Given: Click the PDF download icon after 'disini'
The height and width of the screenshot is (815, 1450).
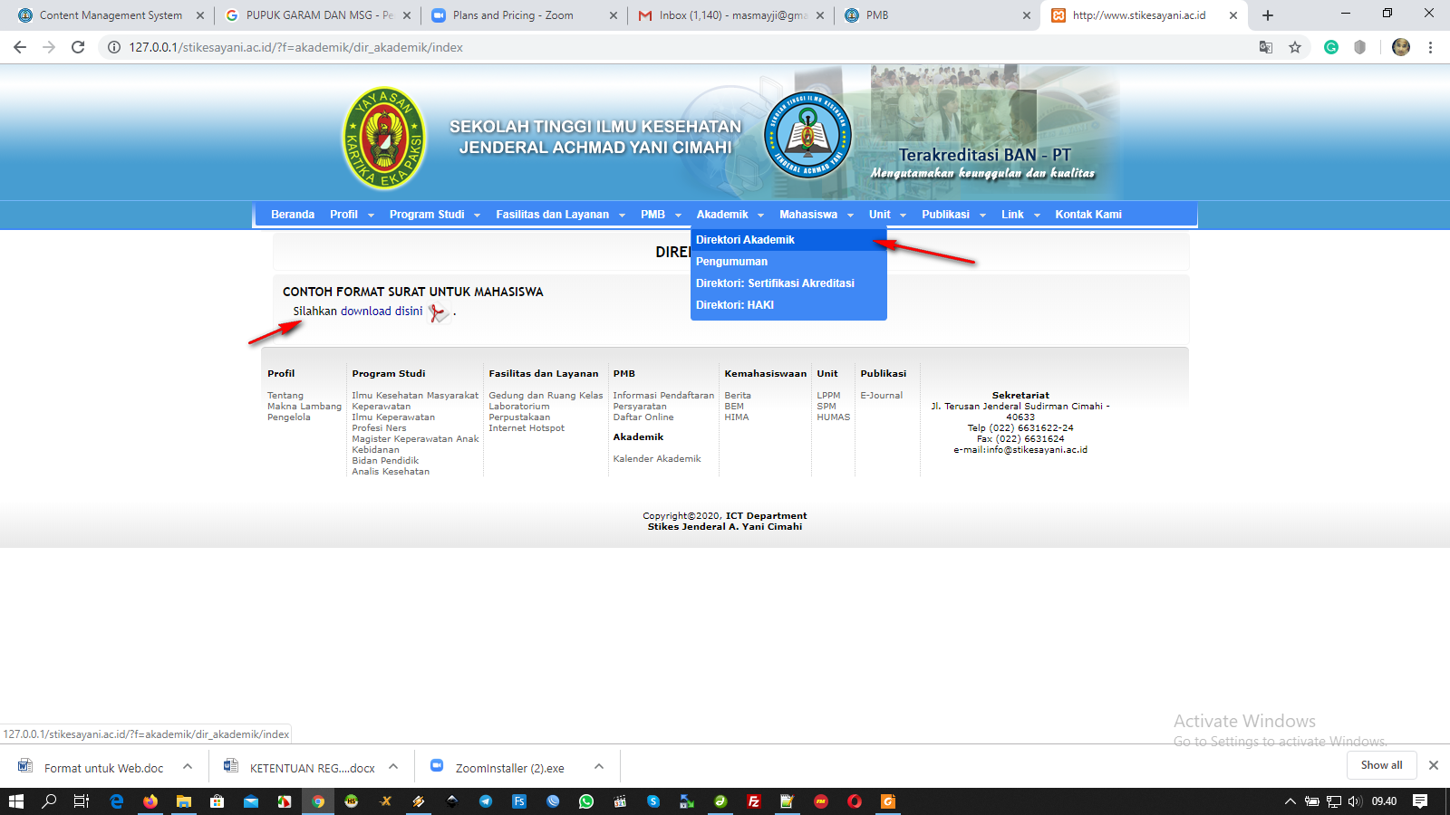Looking at the screenshot, I should tap(439, 312).
